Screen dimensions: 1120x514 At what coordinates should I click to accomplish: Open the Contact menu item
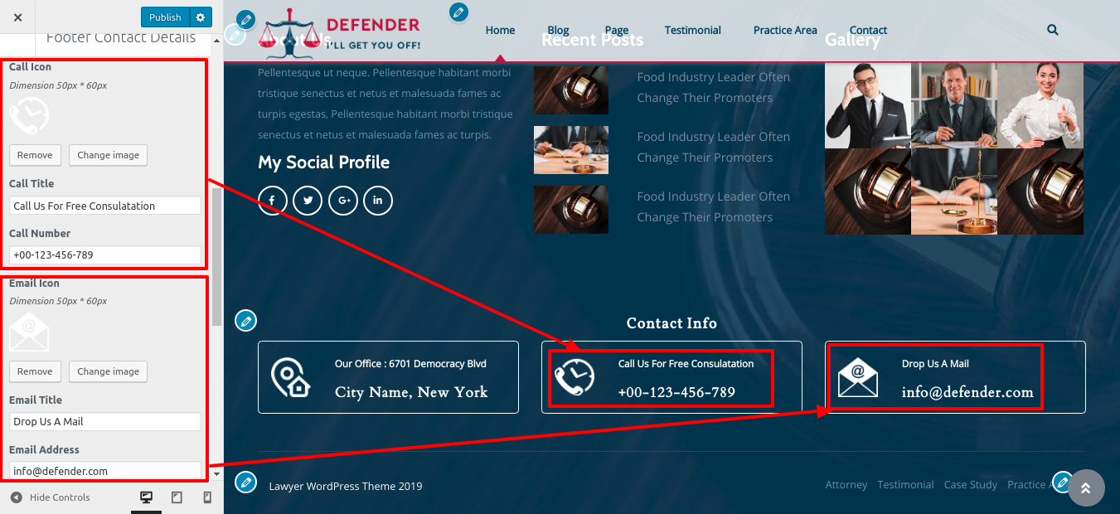pyautogui.click(x=868, y=30)
